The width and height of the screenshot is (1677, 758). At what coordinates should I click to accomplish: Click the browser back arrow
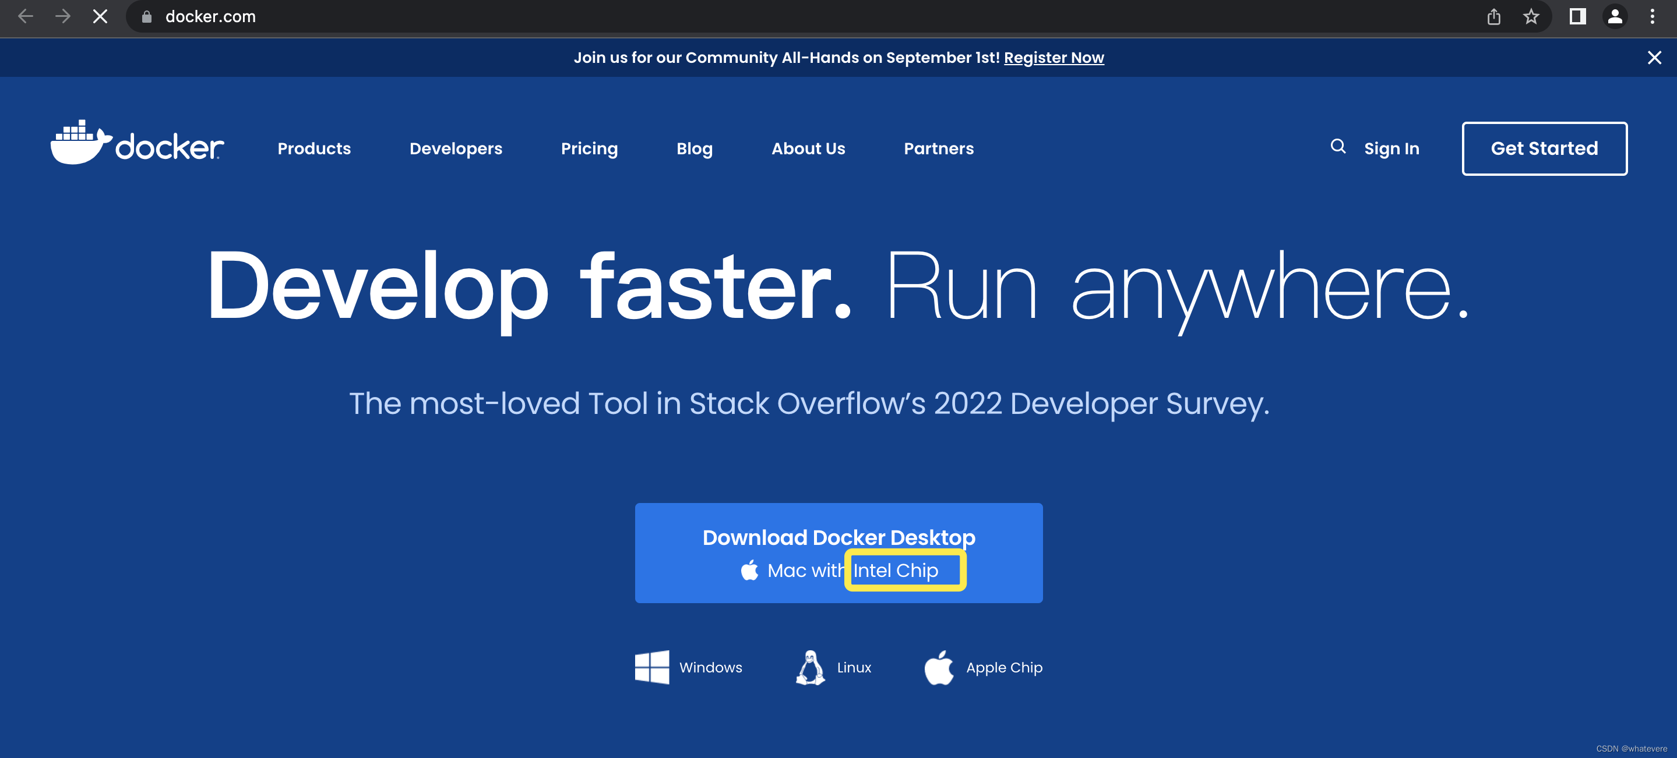click(26, 16)
